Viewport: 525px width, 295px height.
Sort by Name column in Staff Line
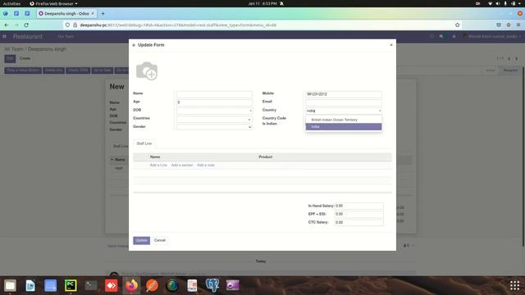click(x=155, y=157)
